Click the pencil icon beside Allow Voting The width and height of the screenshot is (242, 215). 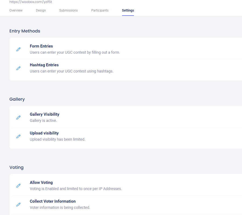[x=18, y=186]
